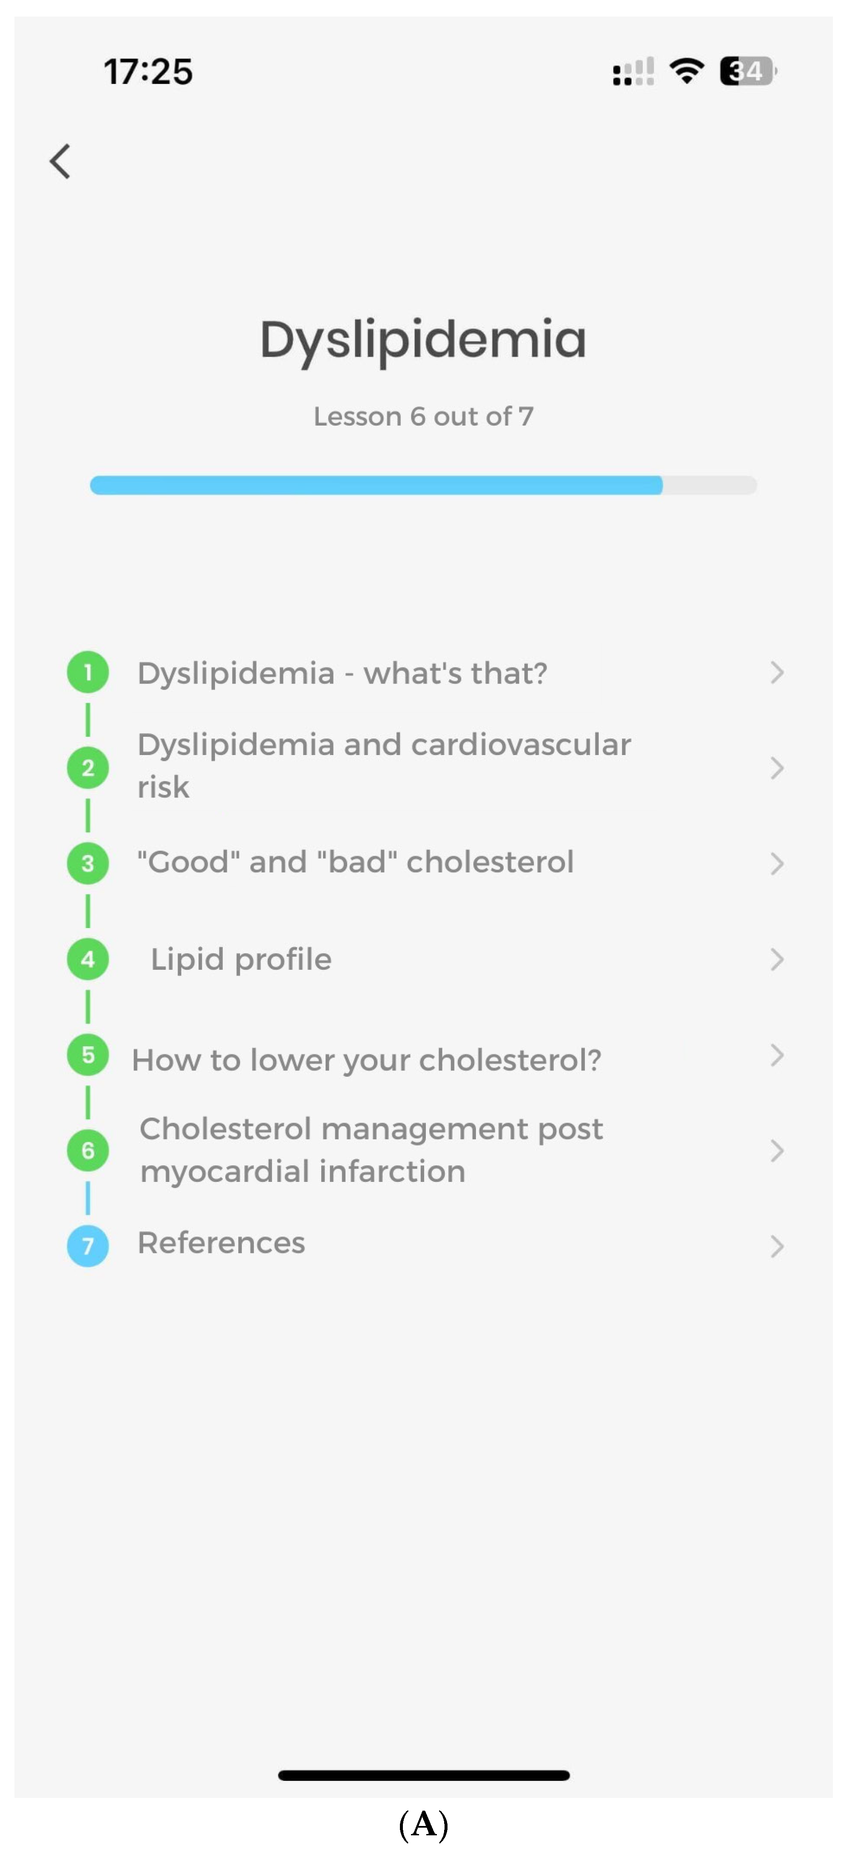The width and height of the screenshot is (847, 1857).
Task: Tap green lesson circle number 3
Action: point(88,863)
